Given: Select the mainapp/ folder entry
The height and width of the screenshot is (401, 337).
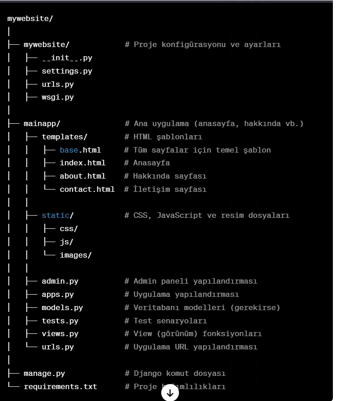Looking at the screenshot, I should 41,124.
